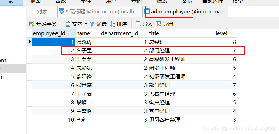Click department_id value 2 in 欧阳锋's row
This screenshot has height=134, width=279.
coord(124,77)
